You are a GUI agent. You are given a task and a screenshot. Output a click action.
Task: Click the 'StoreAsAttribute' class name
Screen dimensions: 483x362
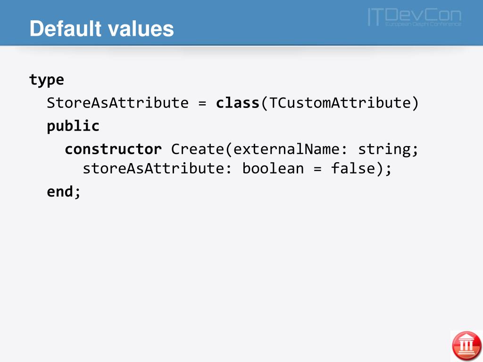[117, 102]
